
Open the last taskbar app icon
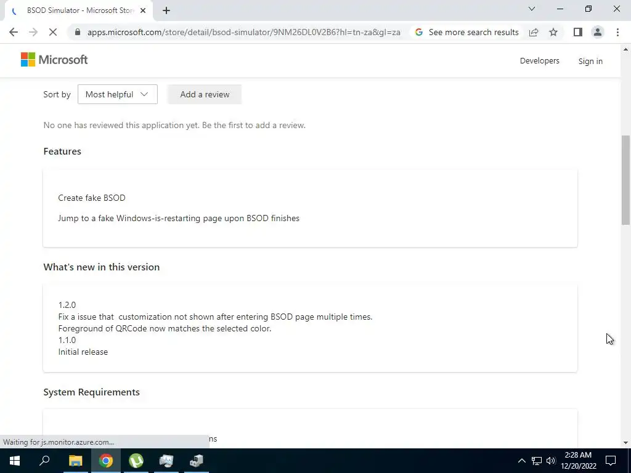tap(197, 461)
